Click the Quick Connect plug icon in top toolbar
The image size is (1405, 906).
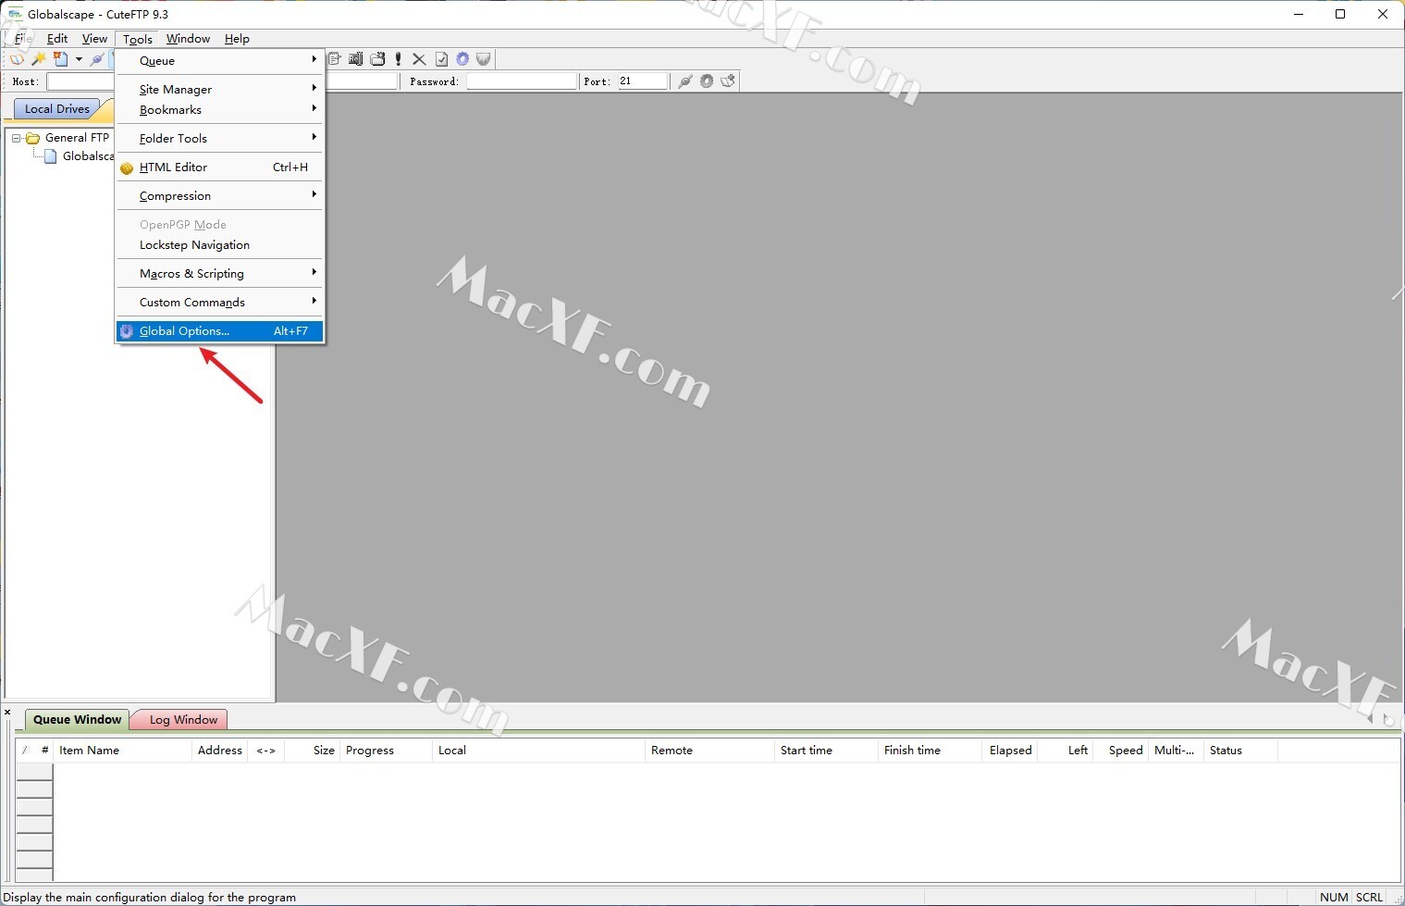coord(97,59)
